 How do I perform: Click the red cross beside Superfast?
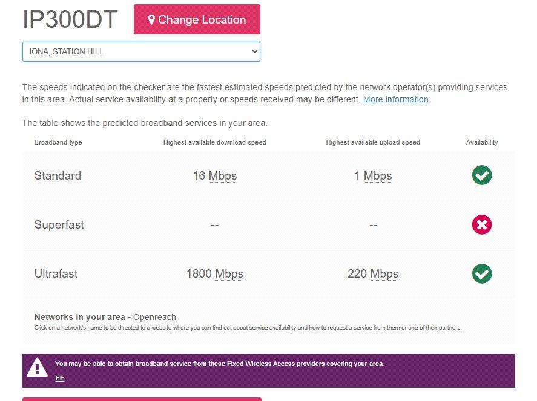[x=481, y=224]
